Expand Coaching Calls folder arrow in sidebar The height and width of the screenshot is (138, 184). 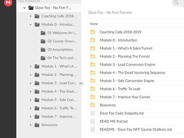click(31, 16)
